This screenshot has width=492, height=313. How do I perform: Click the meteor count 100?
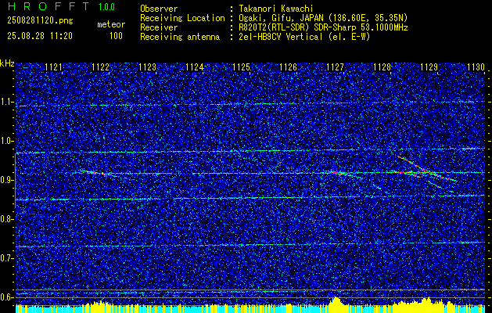coord(116,36)
